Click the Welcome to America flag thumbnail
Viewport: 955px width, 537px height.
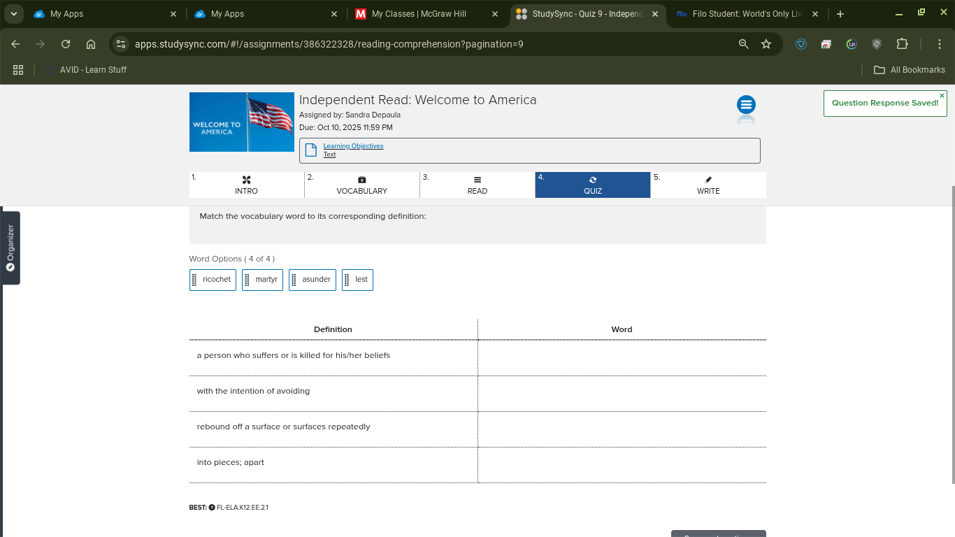click(x=242, y=122)
